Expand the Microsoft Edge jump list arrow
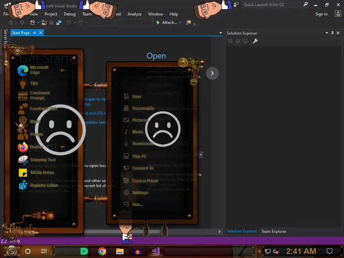 [63, 70]
